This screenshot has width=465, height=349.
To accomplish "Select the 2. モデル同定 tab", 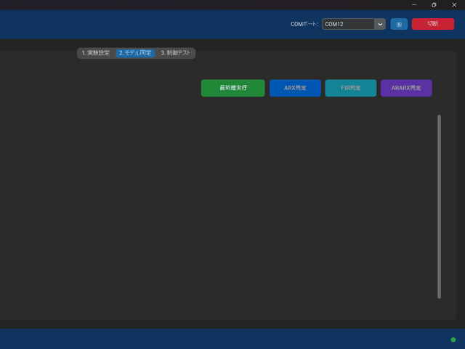I will [x=135, y=53].
